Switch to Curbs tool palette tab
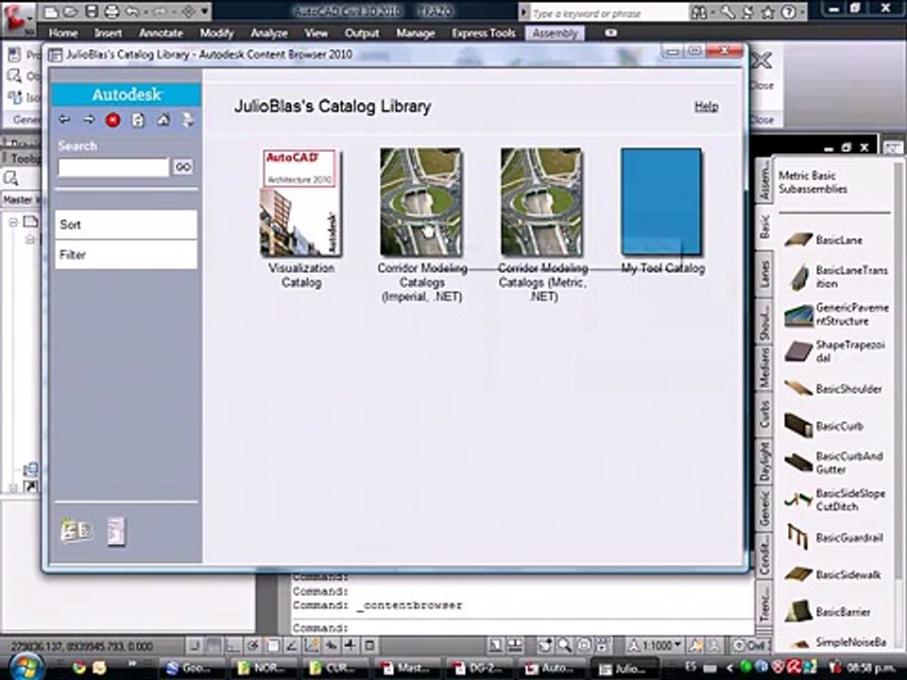Viewport: 907px width, 680px height. point(764,415)
